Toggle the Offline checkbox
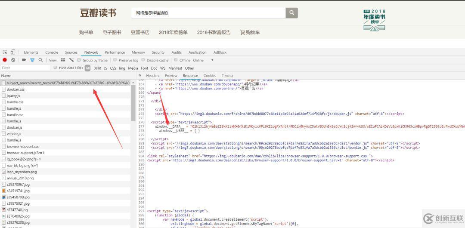The width and height of the screenshot is (465, 228). (x=176, y=60)
